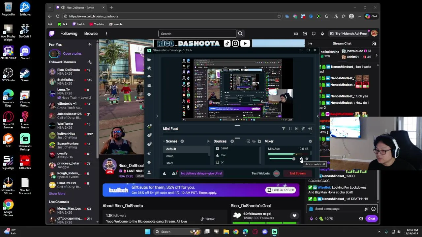Image resolution: width=422 pixels, height=237 pixels.
Task: Open the Twitch whispers icon
Action: pyautogui.click(x=314, y=34)
